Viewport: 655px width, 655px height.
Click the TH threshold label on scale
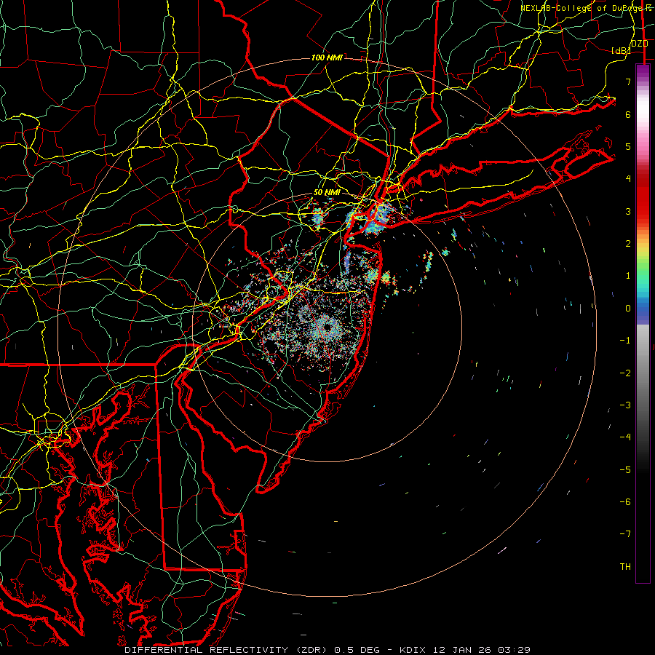(x=625, y=567)
